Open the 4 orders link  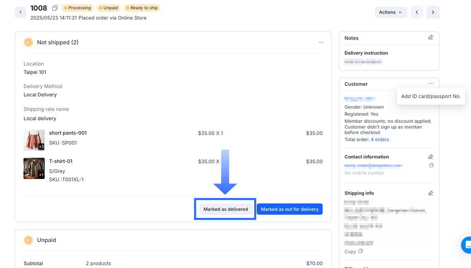click(380, 140)
